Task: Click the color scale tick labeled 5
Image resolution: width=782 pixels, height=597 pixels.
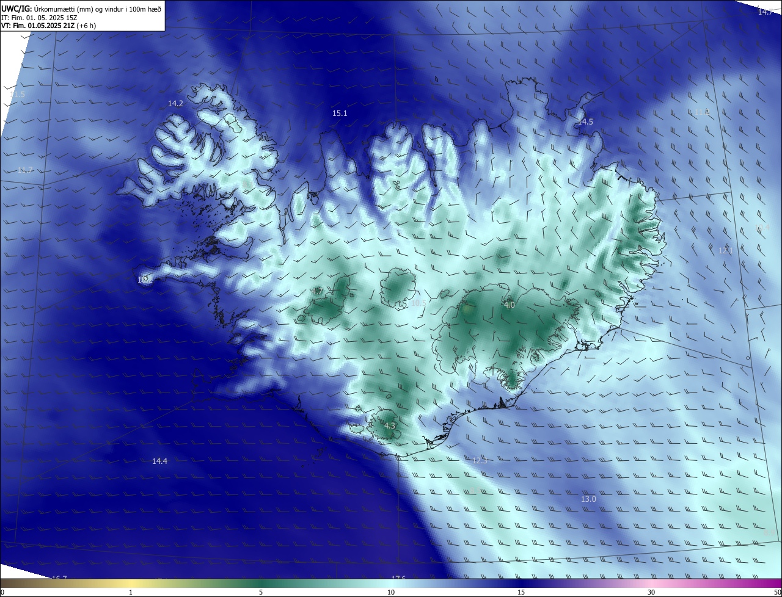Action: pyautogui.click(x=261, y=592)
